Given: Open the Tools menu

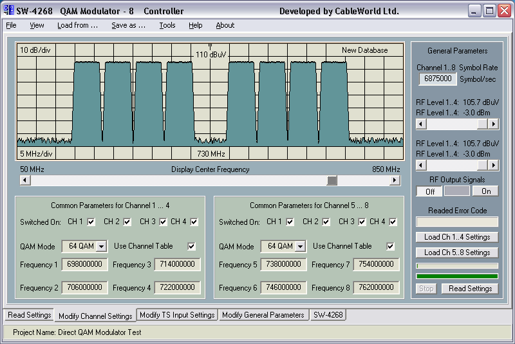Looking at the screenshot, I should point(167,25).
